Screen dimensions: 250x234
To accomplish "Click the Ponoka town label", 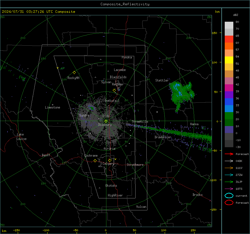I will (x=127, y=57).
